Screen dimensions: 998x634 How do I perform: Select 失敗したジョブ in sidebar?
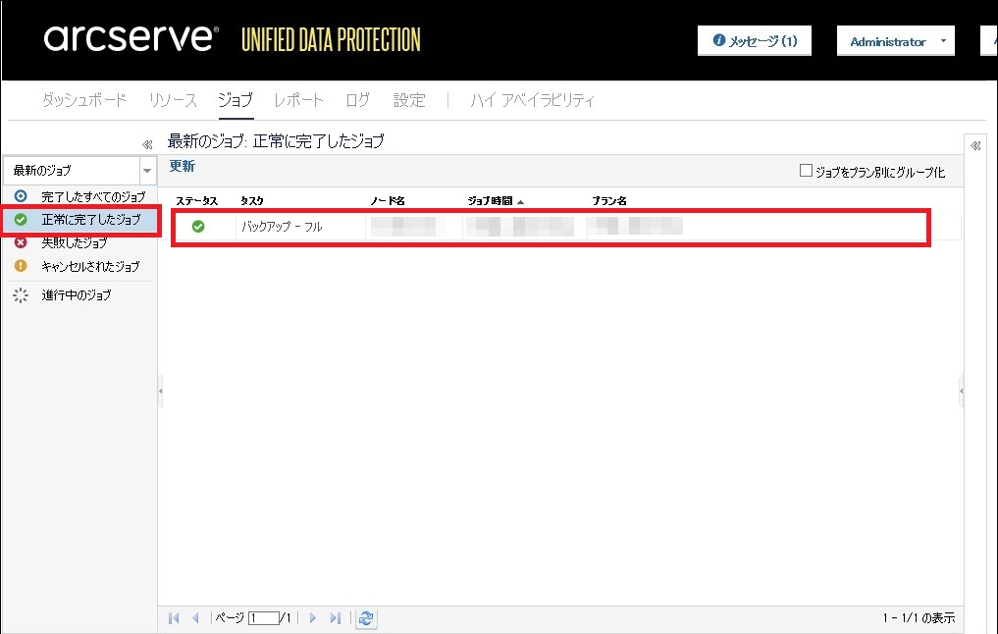[75, 242]
